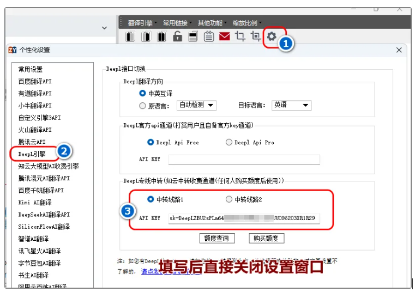Open the 英语 target language dropdown
This screenshot has width=415, height=292.
coord(291,105)
